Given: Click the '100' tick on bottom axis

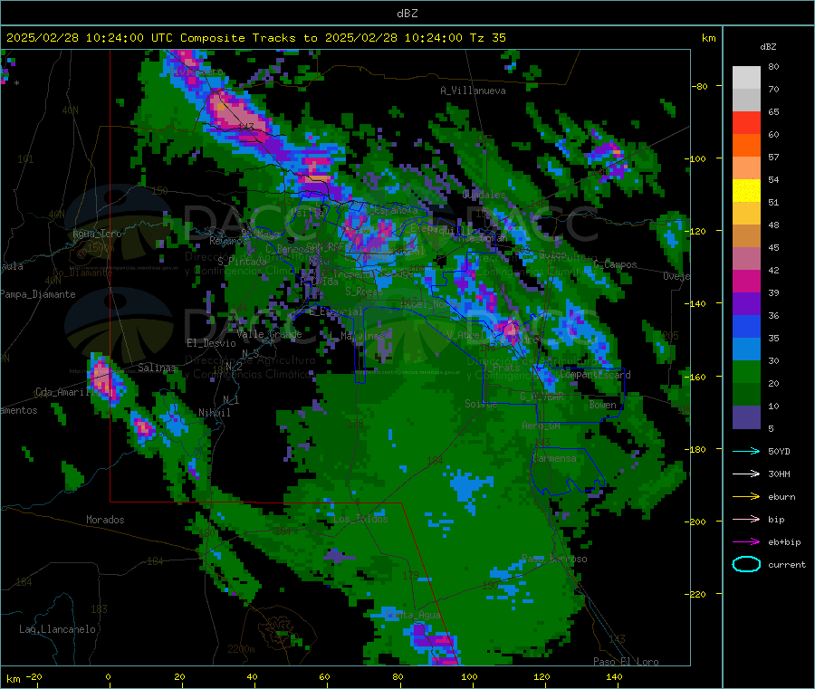Looking at the screenshot, I should [469, 676].
